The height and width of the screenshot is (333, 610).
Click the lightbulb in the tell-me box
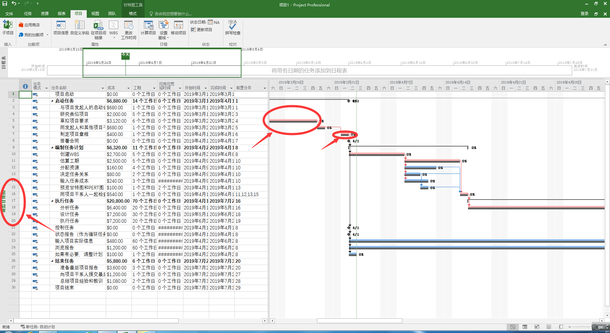tap(151, 14)
